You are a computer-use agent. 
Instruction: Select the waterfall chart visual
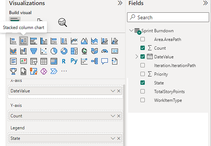[x=24, y=51]
